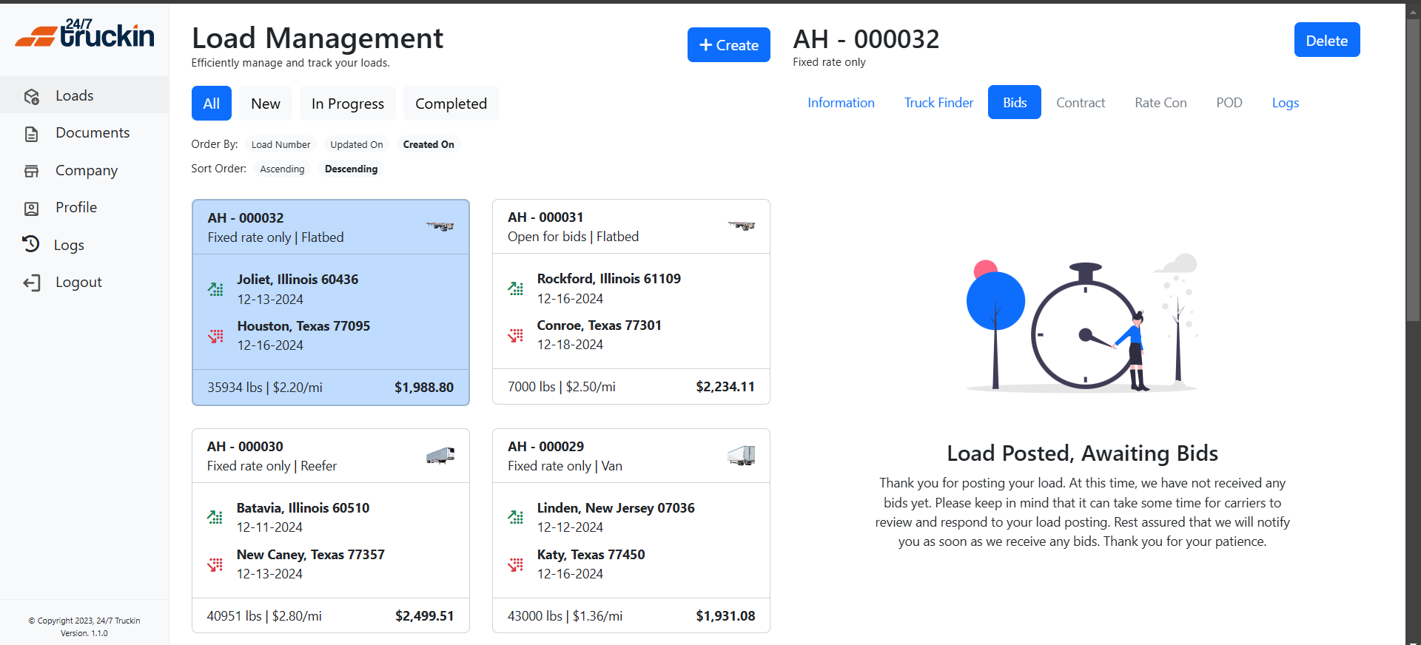
Task: Open Profile using its sidebar icon
Action: pyautogui.click(x=32, y=209)
